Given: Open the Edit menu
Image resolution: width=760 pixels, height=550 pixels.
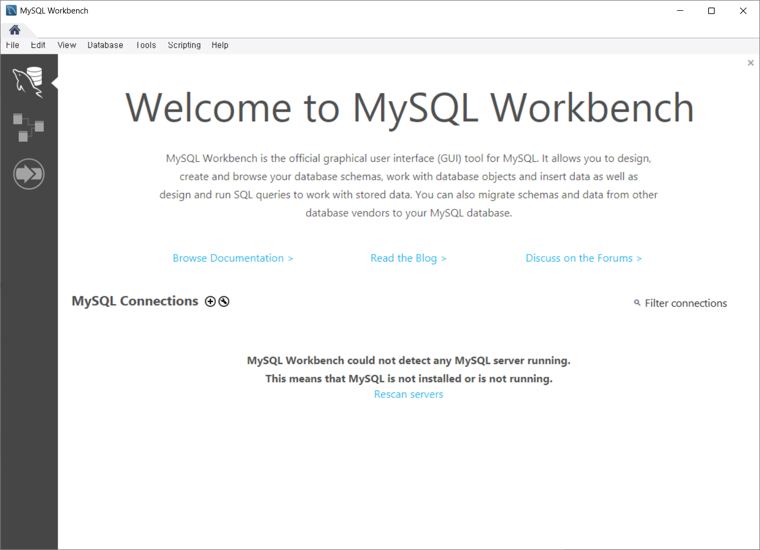Looking at the screenshot, I should [38, 45].
